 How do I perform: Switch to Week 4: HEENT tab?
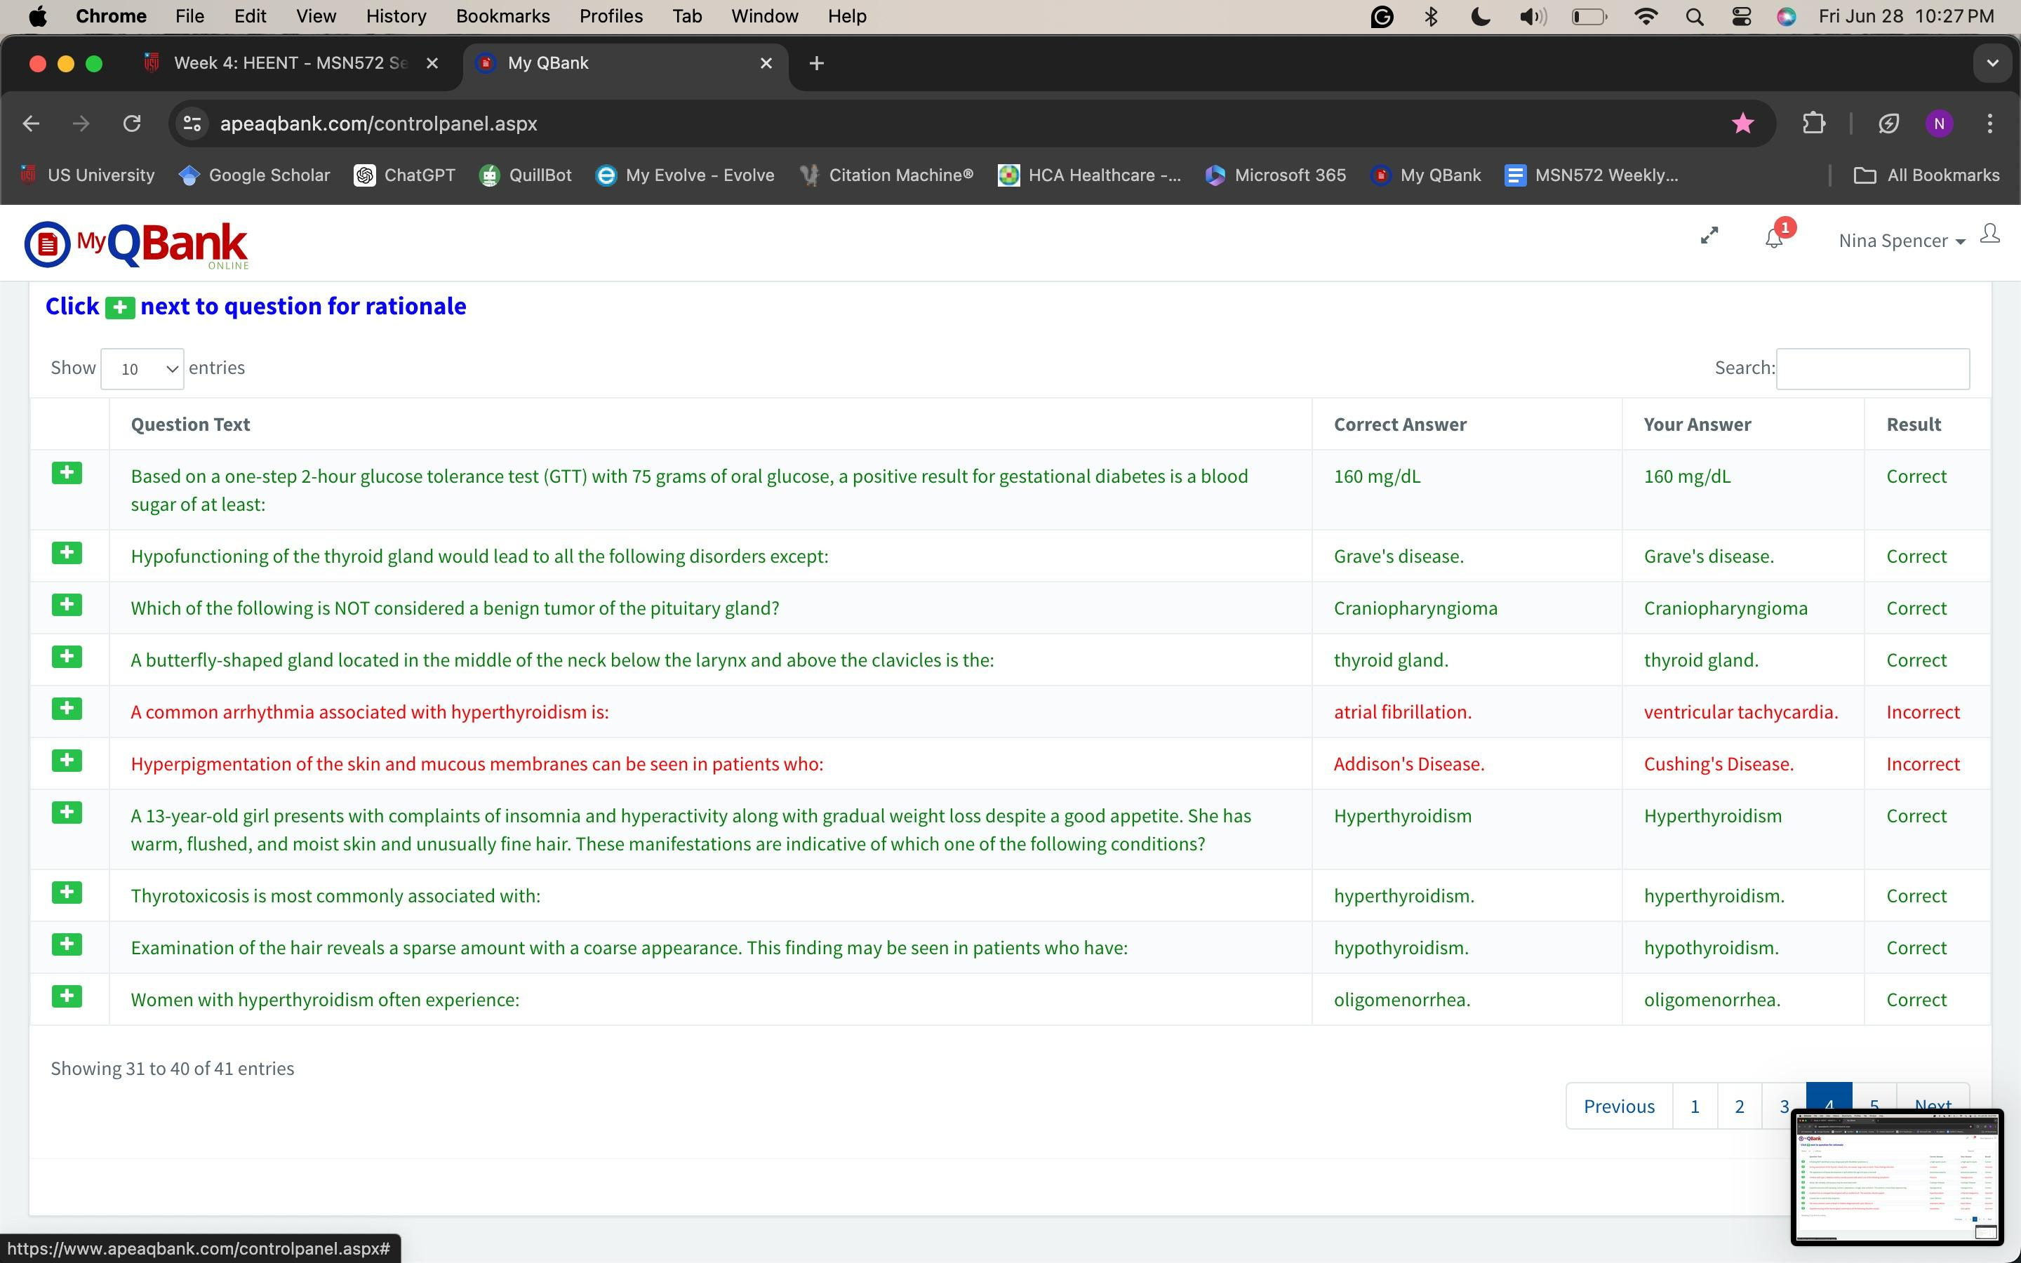[289, 63]
